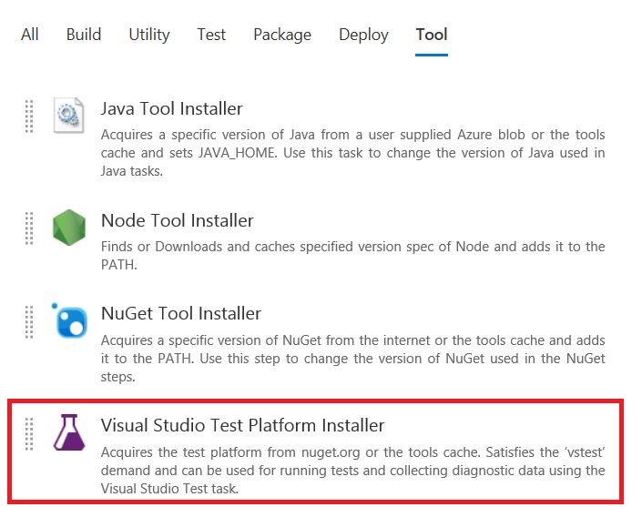
Task: Select the NuGet Tool Installer title
Action: pos(181,313)
